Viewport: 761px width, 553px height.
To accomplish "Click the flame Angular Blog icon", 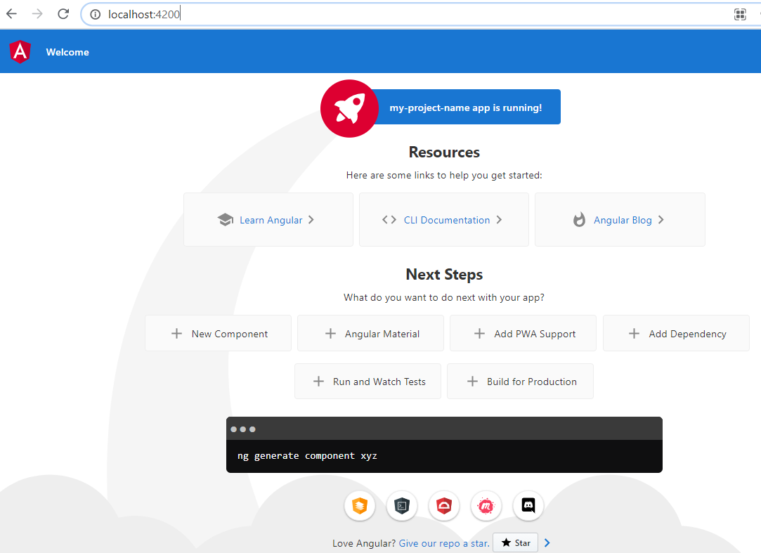I will [x=579, y=219].
